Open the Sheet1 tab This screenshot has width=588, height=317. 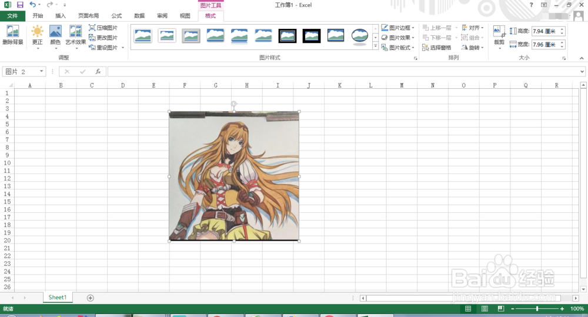[58, 297]
